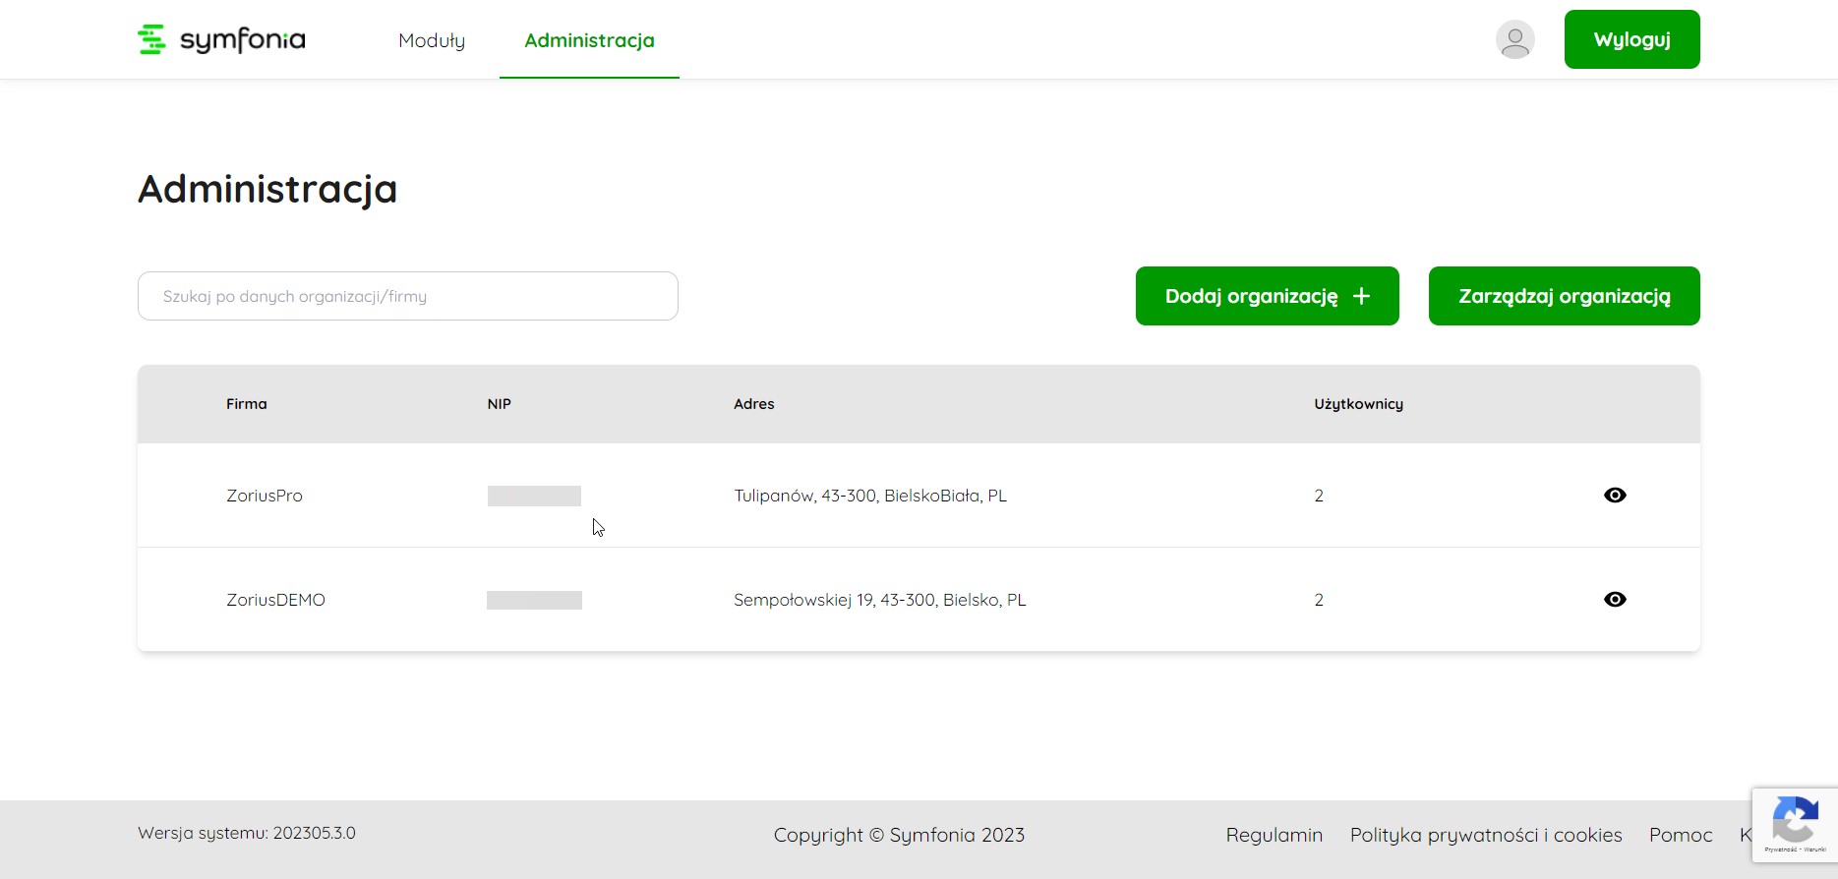View ZoriusDEMO details via eye icon
Viewport: 1838px width, 879px height.
(x=1615, y=600)
